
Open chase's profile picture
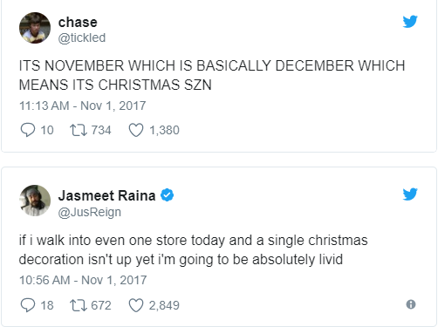pos(35,28)
